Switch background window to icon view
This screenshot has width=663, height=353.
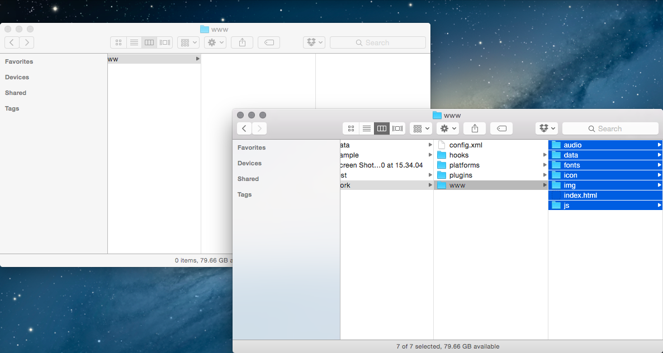(x=119, y=42)
